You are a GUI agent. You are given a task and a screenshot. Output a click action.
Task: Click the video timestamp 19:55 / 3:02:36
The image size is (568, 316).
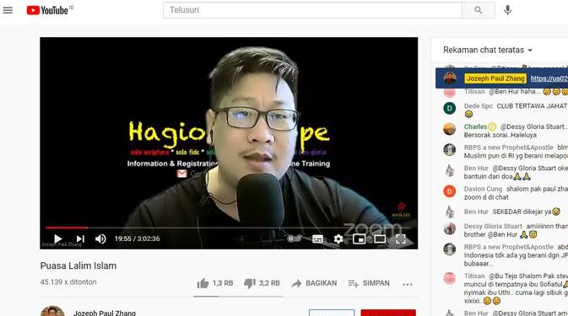point(137,238)
